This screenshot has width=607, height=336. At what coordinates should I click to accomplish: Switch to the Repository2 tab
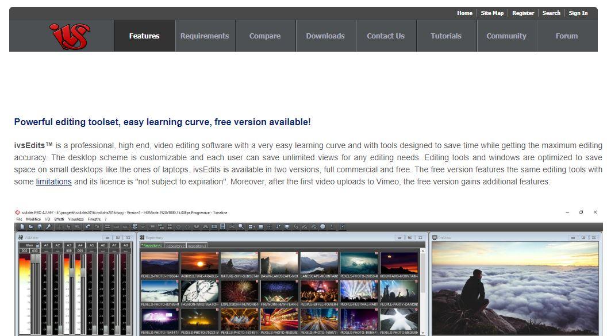(175, 246)
